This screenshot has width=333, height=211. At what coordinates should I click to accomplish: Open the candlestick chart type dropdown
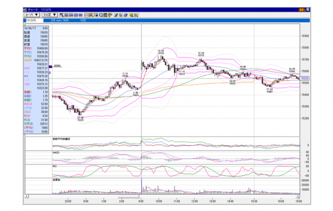tap(32, 15)
